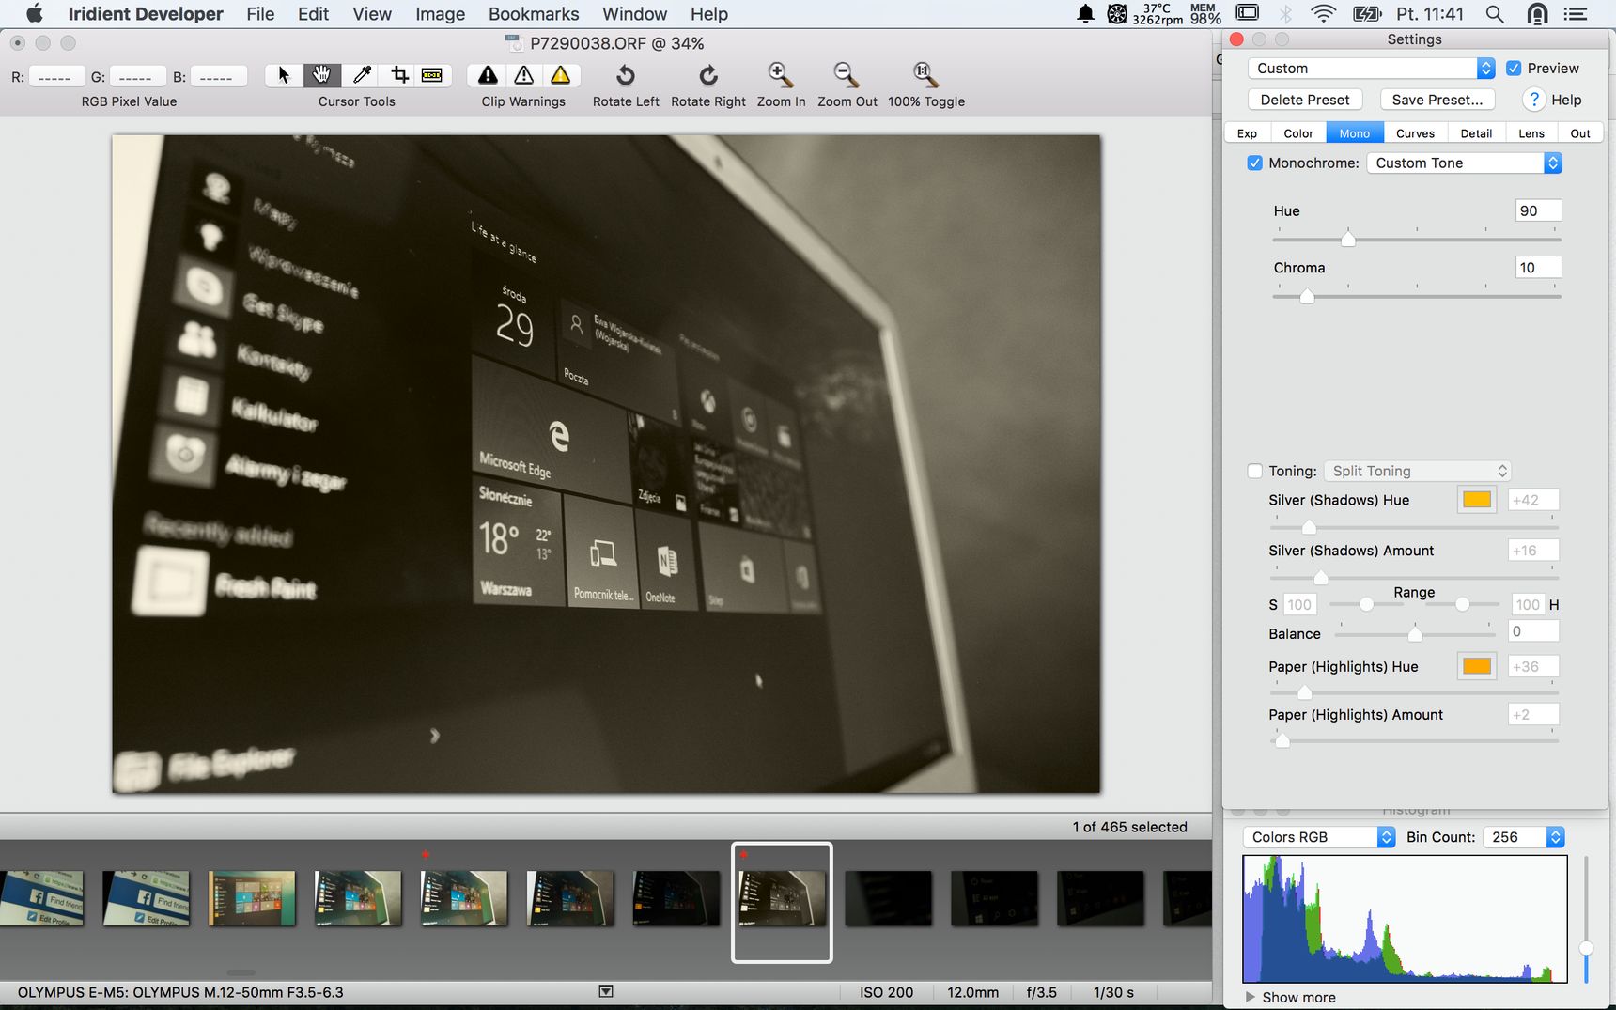Open the Bin Count 256 dropdown
The image size is (1616, 1010).
pos(1523,836)
